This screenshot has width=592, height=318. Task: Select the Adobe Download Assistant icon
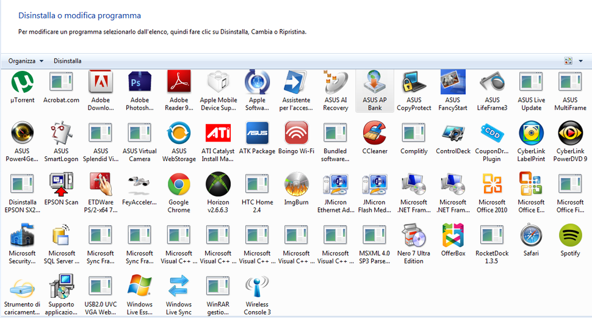101,82
